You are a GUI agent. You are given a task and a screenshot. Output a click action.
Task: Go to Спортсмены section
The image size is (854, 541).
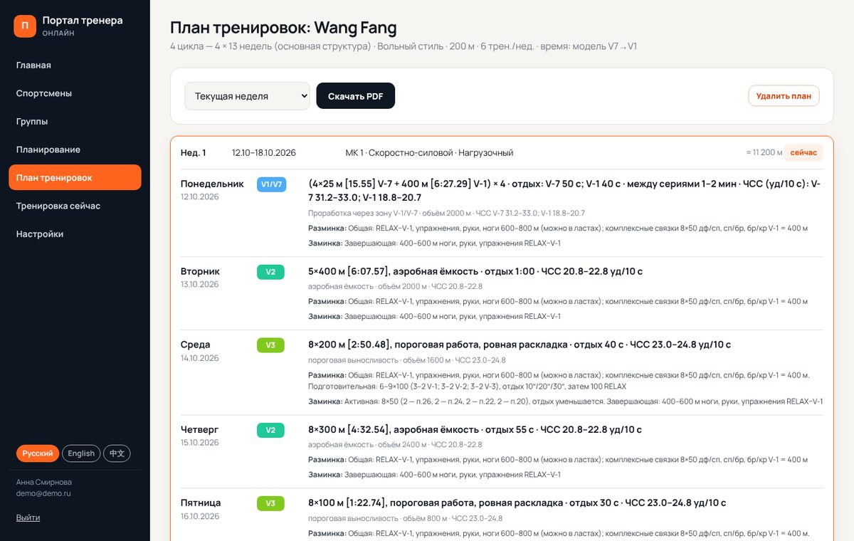[75, 93]
